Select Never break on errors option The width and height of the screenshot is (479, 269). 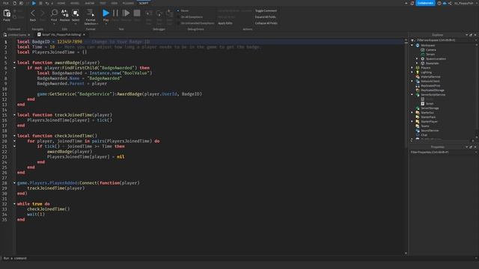(x=183, y=10)
